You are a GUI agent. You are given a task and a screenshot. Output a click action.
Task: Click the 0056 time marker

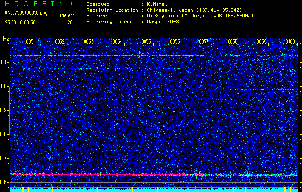click(x=175, y=42)
